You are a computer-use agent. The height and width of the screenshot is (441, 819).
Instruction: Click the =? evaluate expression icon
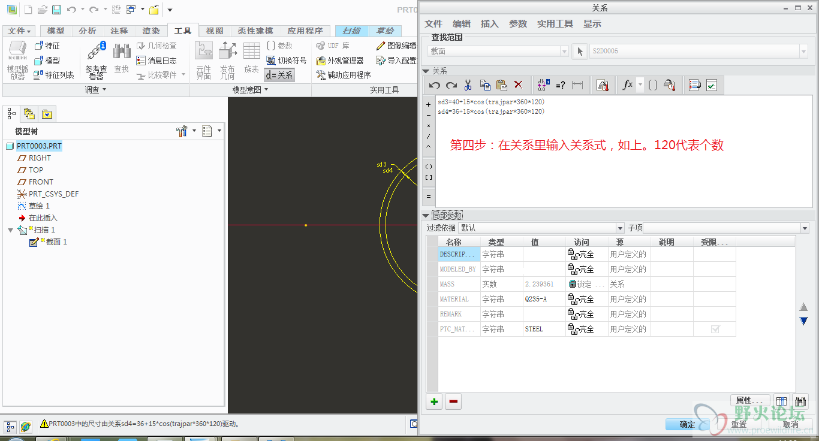(561, 85)
